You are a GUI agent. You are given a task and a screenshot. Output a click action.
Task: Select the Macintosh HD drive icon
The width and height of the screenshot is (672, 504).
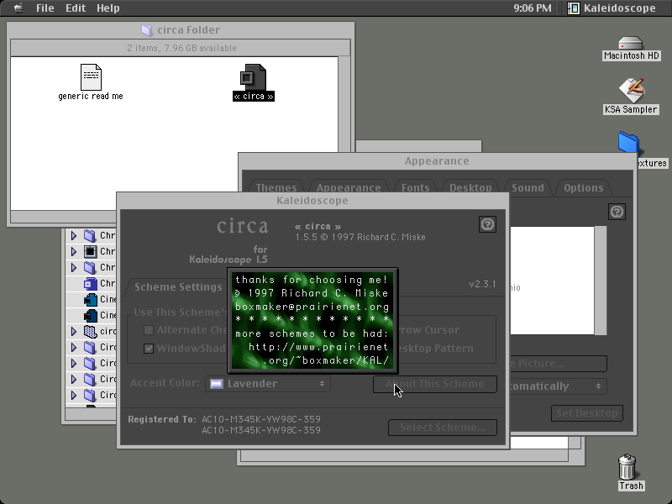[x=631, y=44]
